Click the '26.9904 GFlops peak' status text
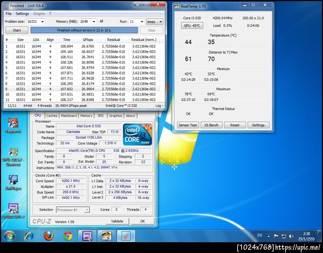This screenshot has height=253, width=323. coord(71,106)
